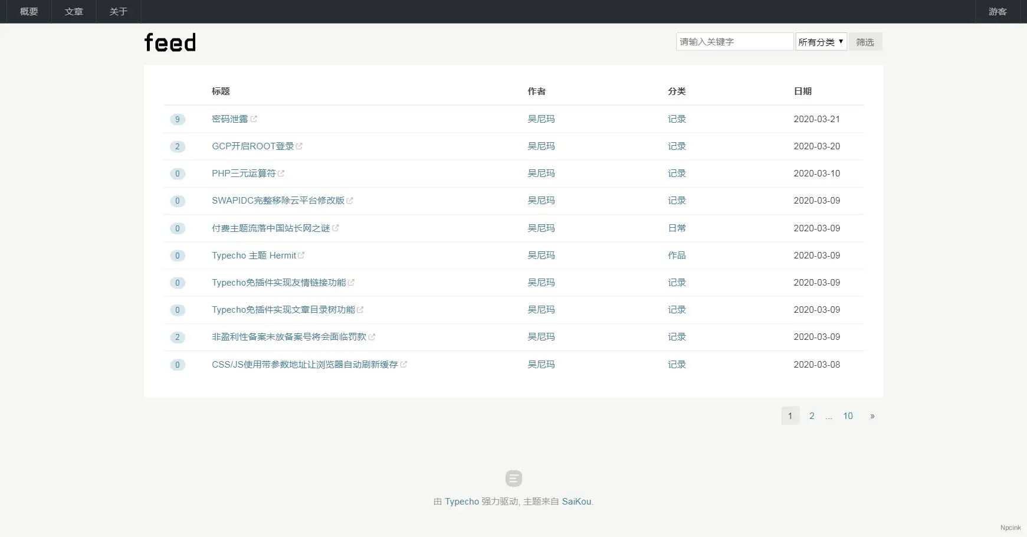The width and height of the screenshot is (1027, 537).
Task: Click the external link icon next to Typecho 主题 Hermit
Action: click(x=301, y=255)
